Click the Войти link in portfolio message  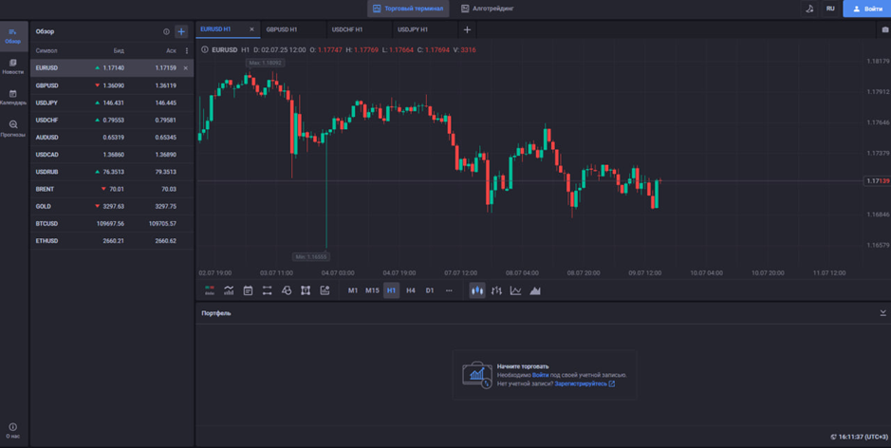pos(541,375)
